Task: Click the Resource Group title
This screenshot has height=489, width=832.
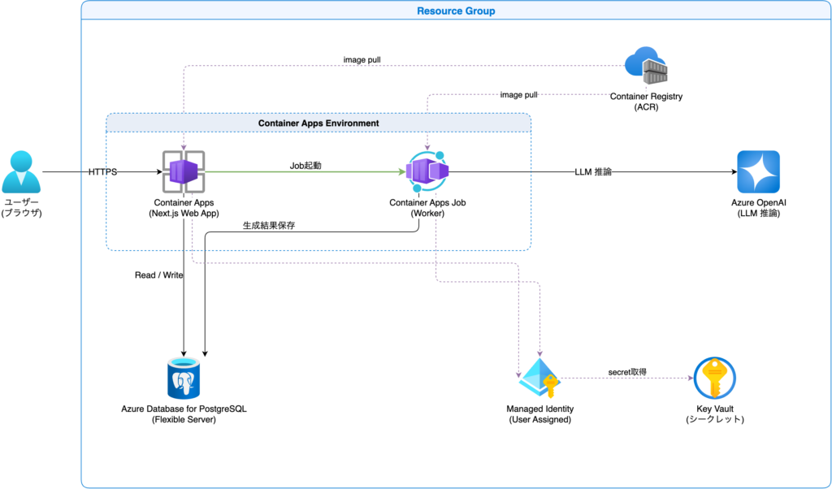Action: pos(456,11)
